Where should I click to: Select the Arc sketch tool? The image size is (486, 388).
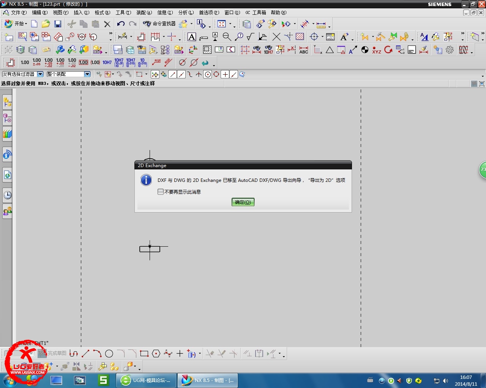click(97, 354)
